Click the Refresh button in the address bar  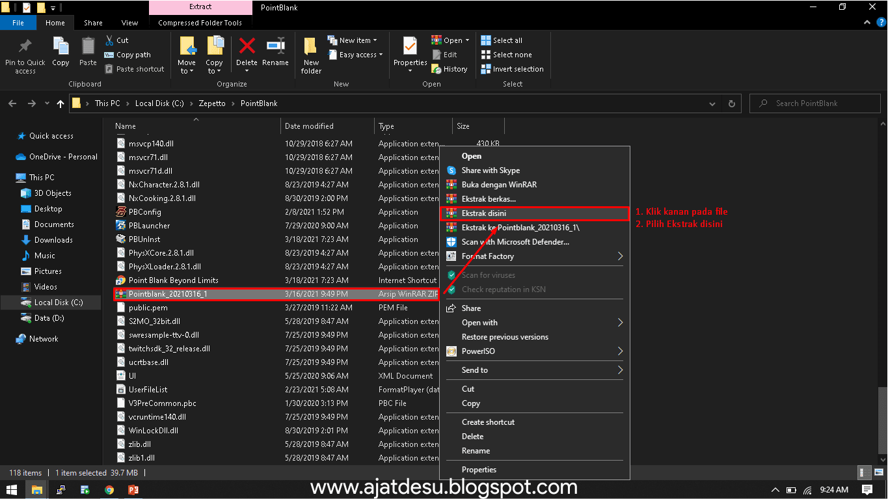click(x=732, y=103)
